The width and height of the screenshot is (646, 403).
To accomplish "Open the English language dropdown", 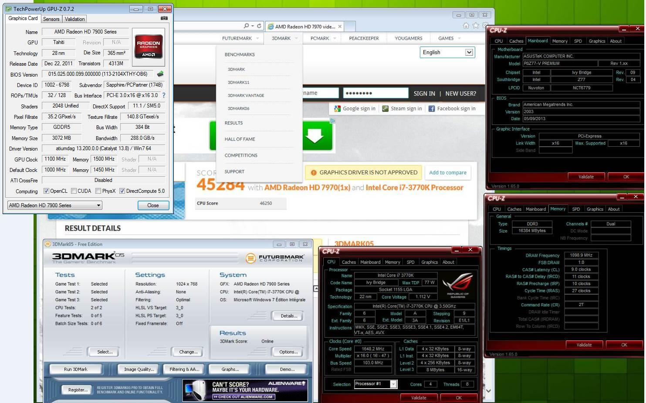I will tap(447, 52).
